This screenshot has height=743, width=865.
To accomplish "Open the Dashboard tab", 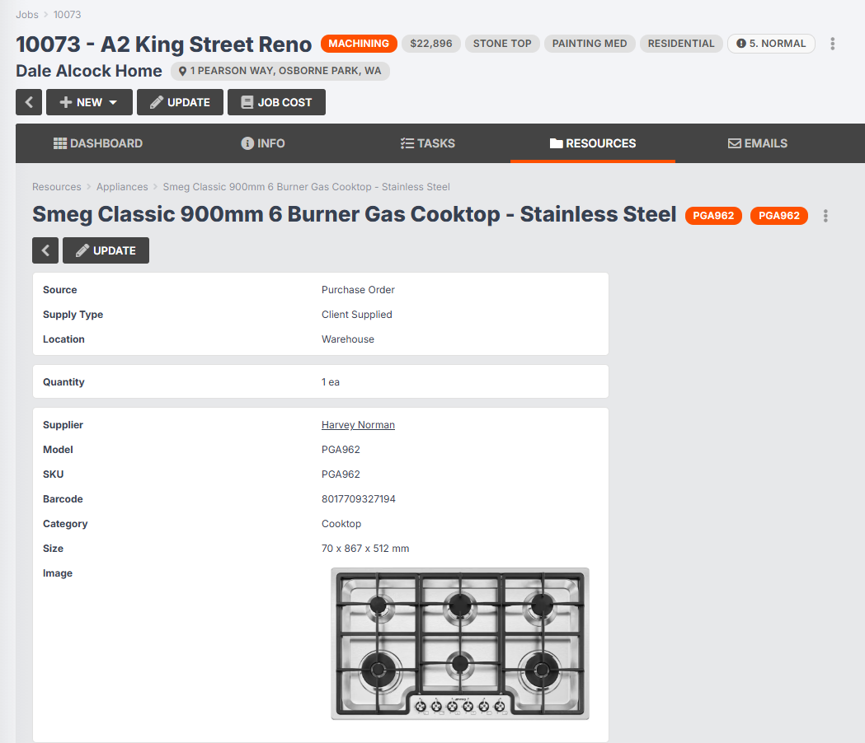I will tap(98, 143).
